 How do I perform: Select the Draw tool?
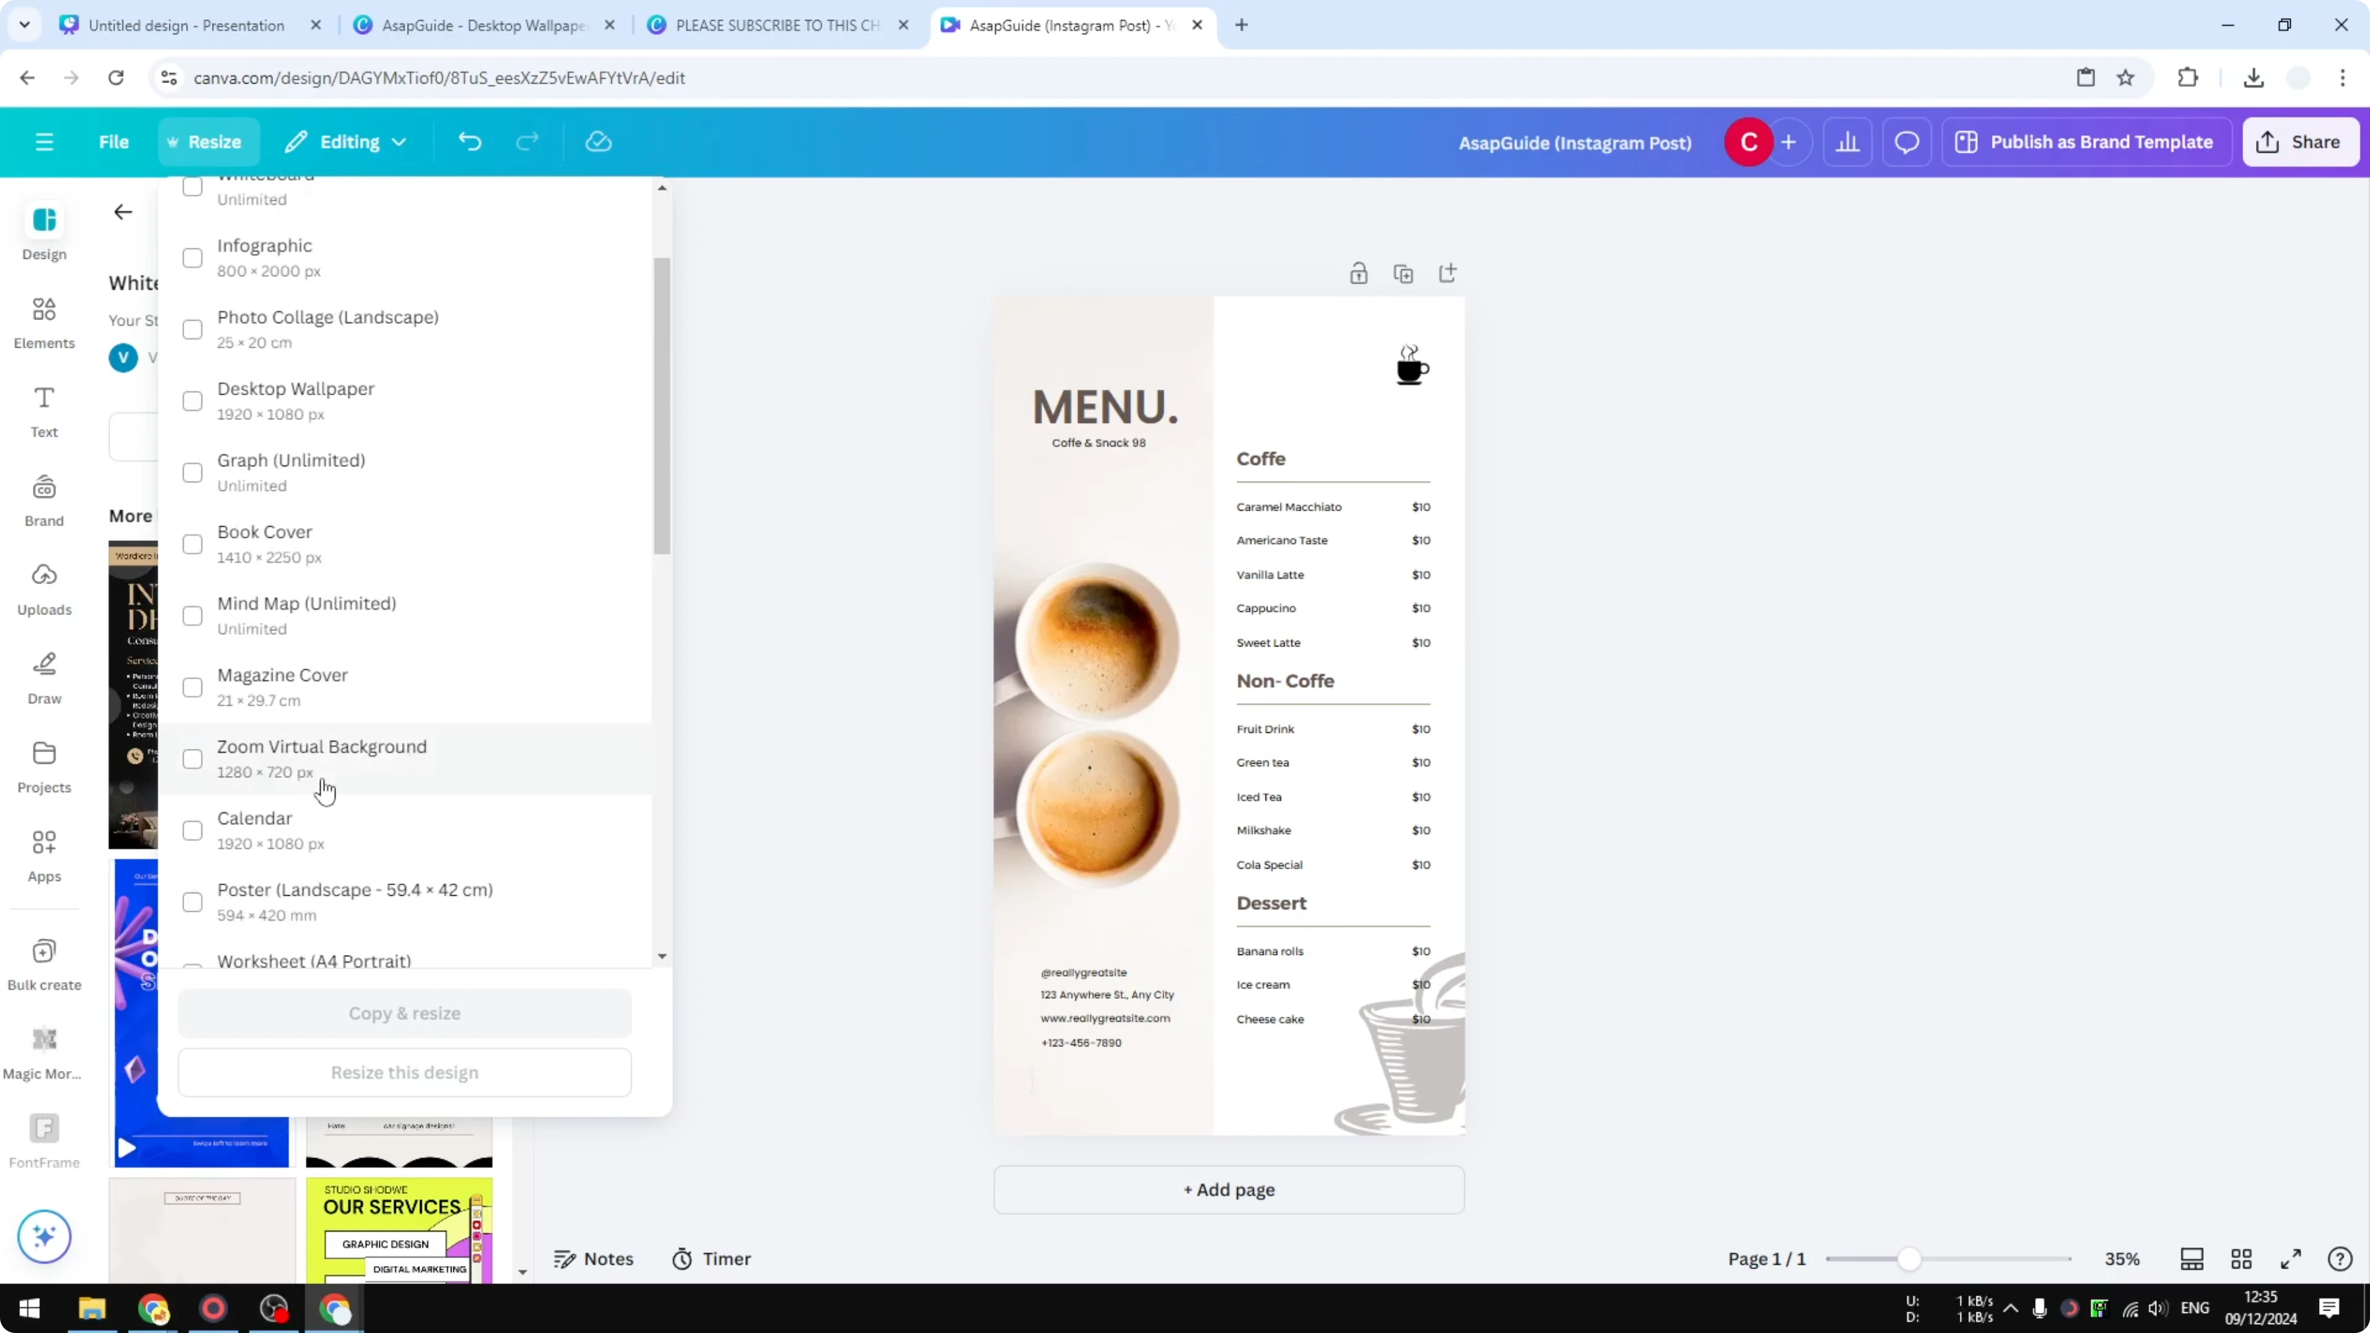(x=44, y=678)
